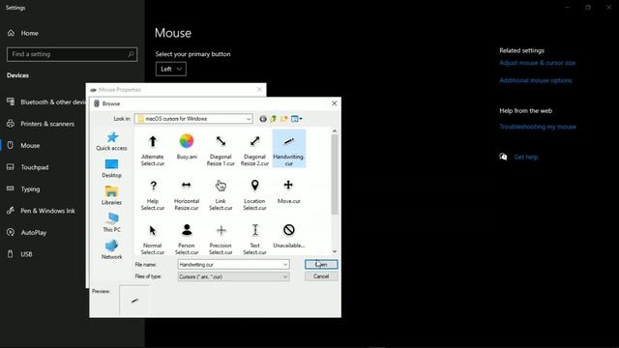The image size is (619, 348).
Task: Select the Help Select.cur file
Action: coord(153,195)
